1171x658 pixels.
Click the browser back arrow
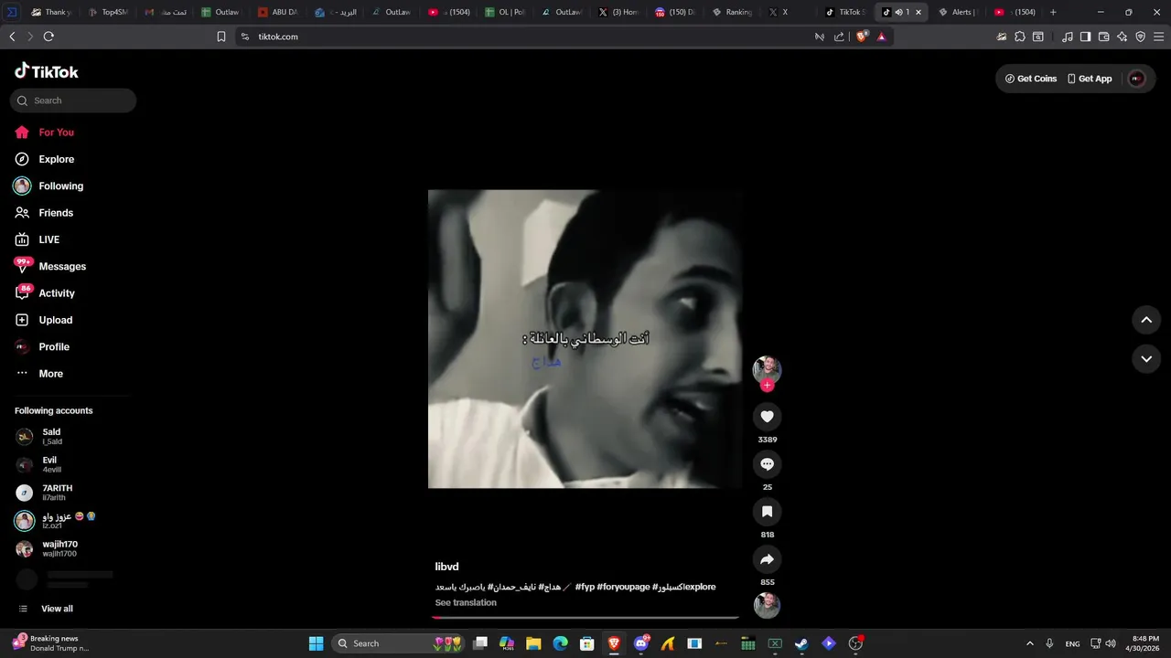pos(12,37)
